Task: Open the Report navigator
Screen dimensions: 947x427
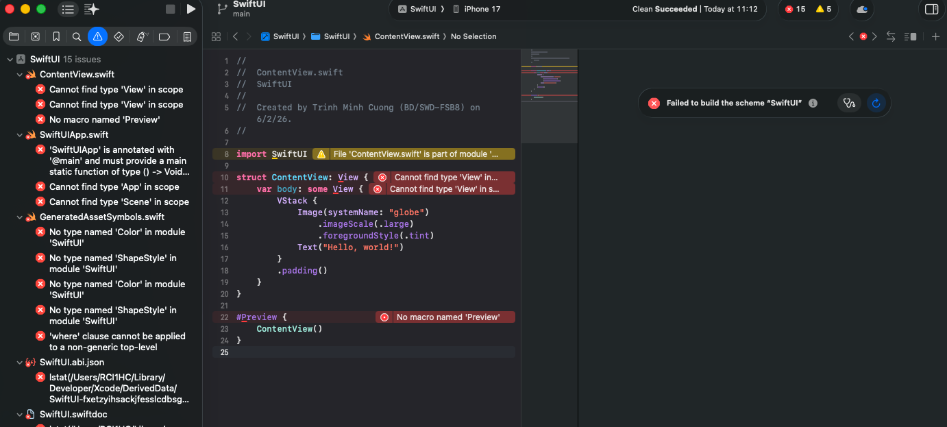Action: (187, 36)
